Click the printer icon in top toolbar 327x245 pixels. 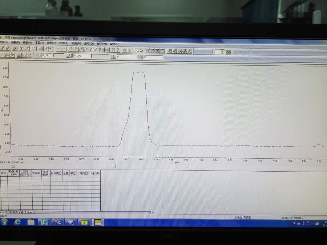184,51
